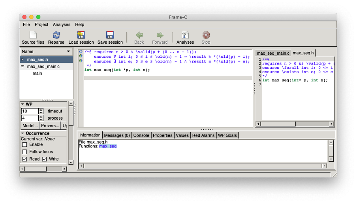The height and width of the screenshot is (203, 357).
Task: Open the Project menu
Action: coord(41,24)
